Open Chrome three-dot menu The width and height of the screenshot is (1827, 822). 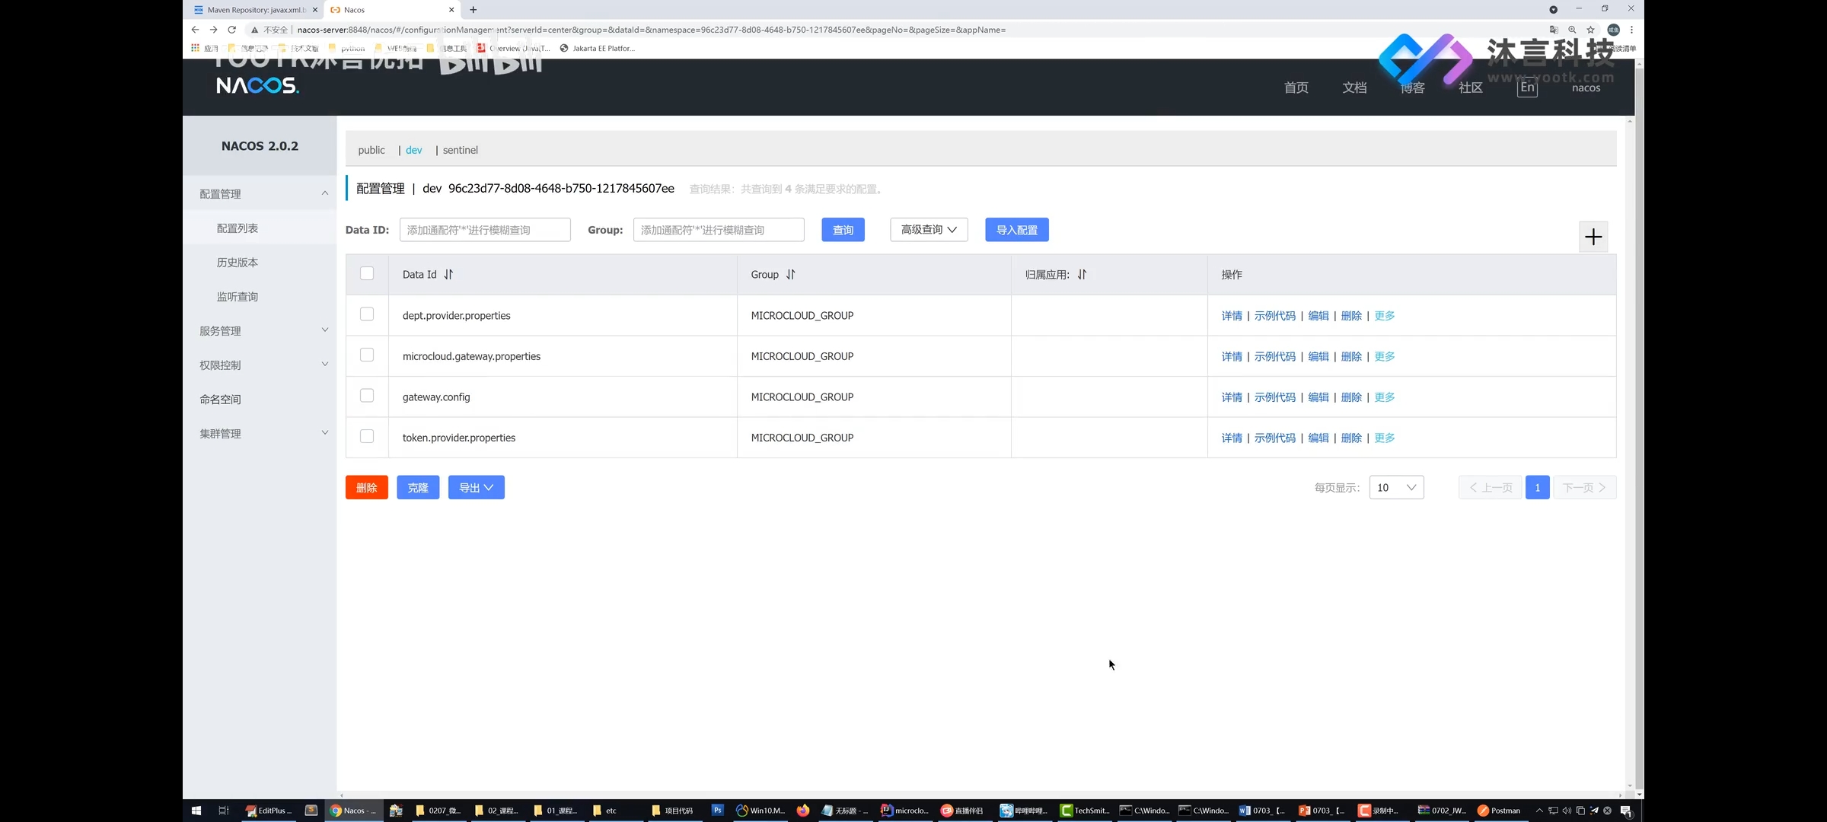[x=1631, y=30]
